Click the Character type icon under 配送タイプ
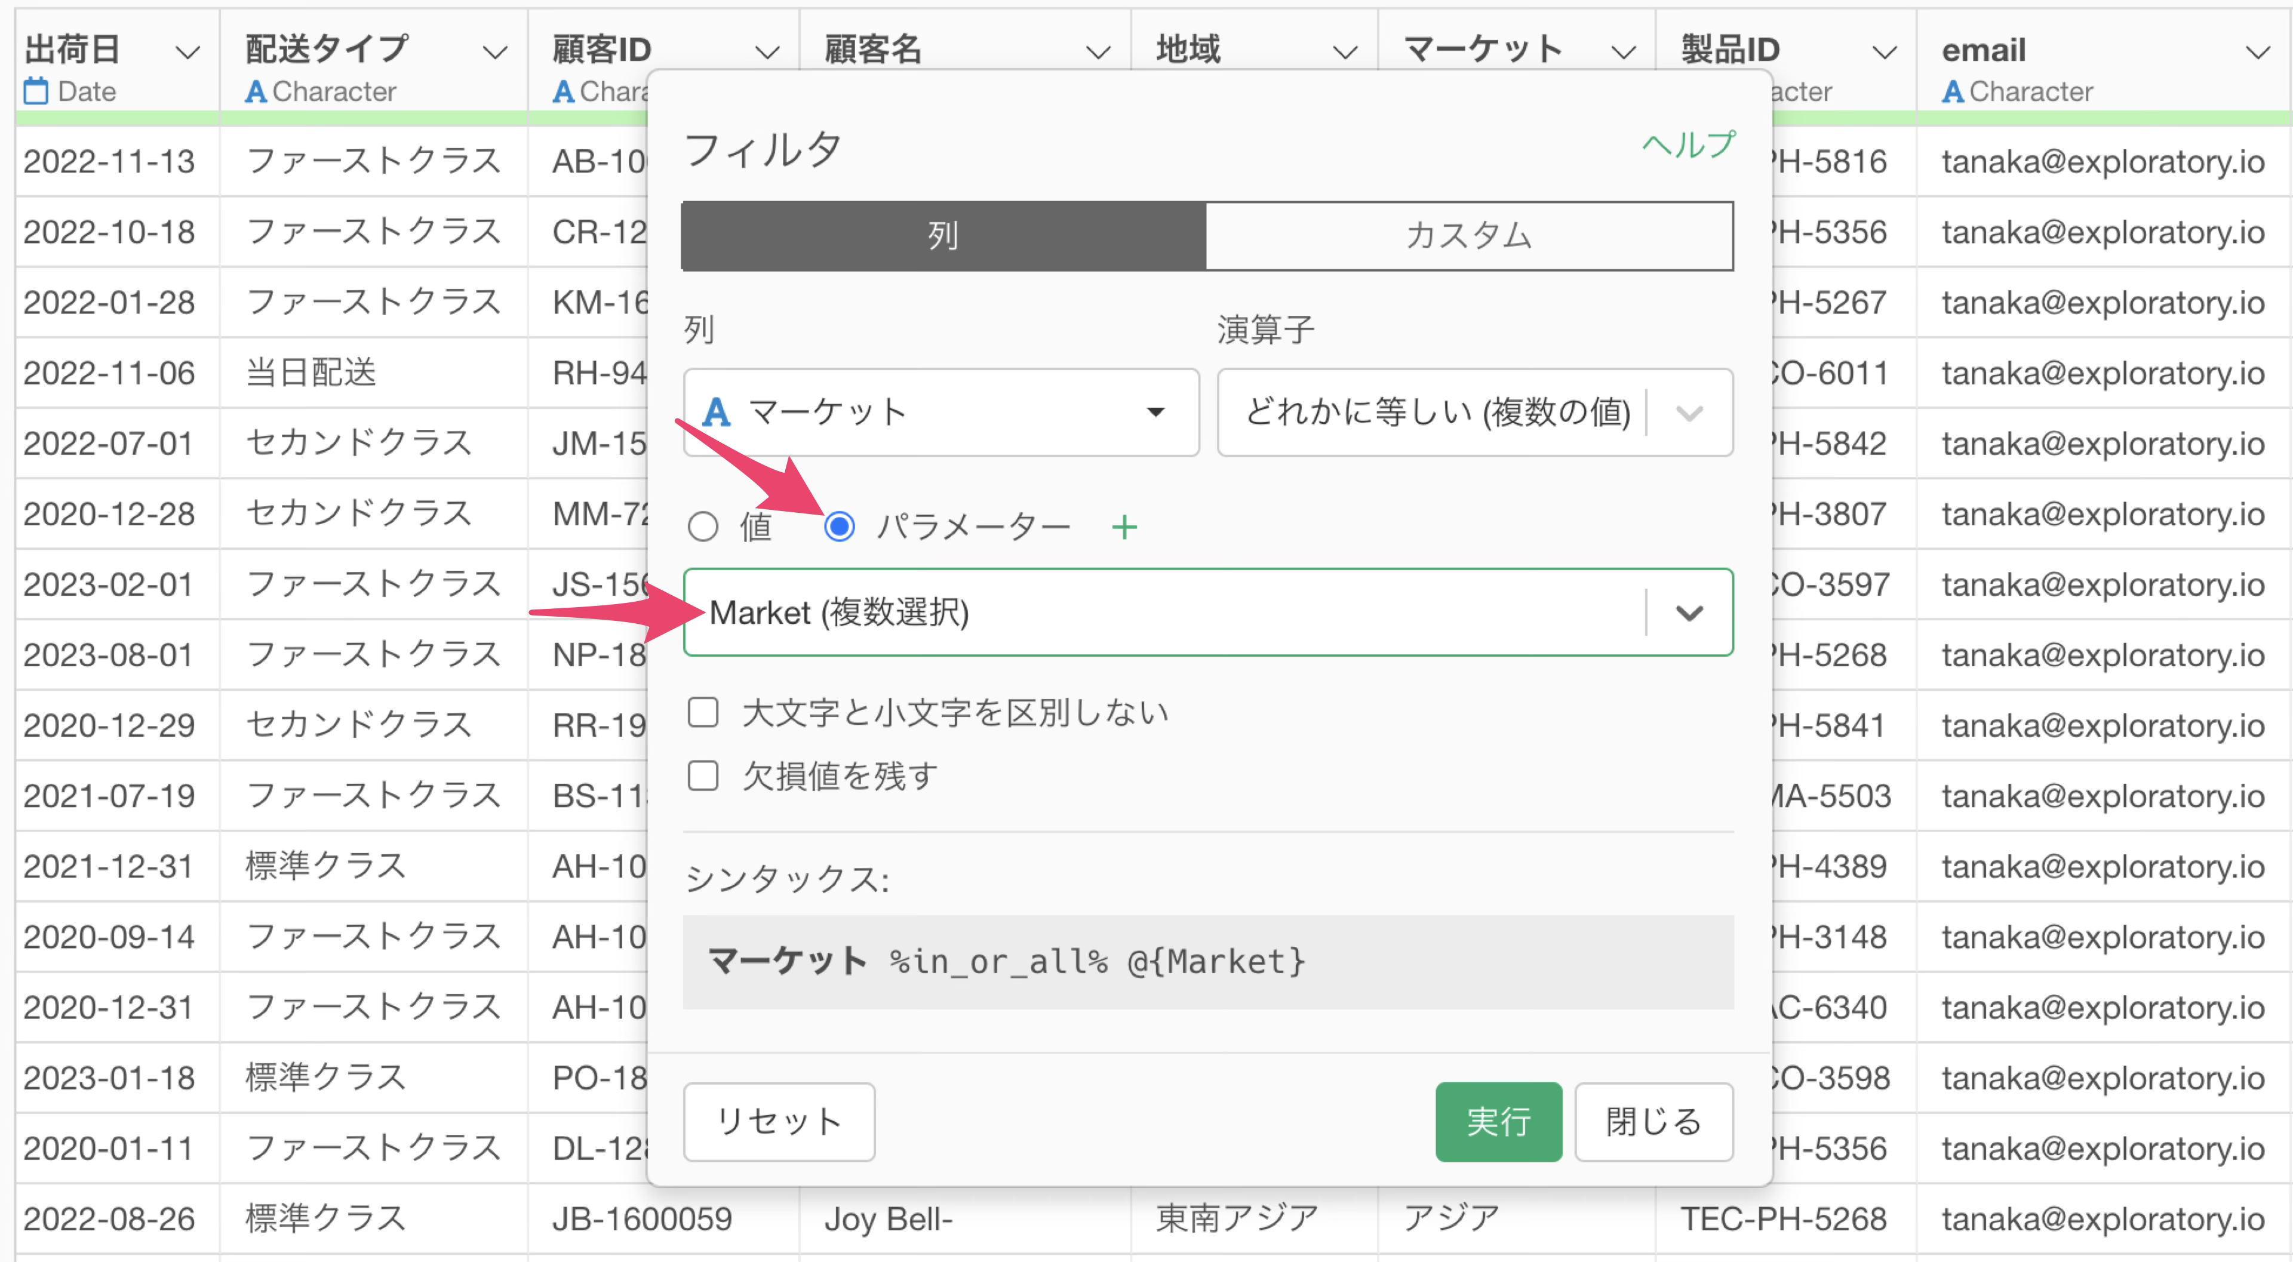This screenshot has width=2293, height=1262. [256, 91]
